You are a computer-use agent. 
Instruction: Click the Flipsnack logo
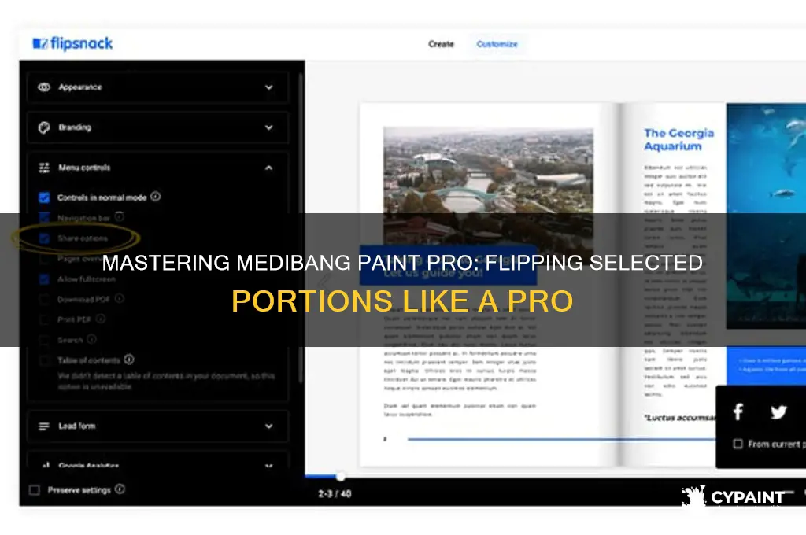(72, 44)
